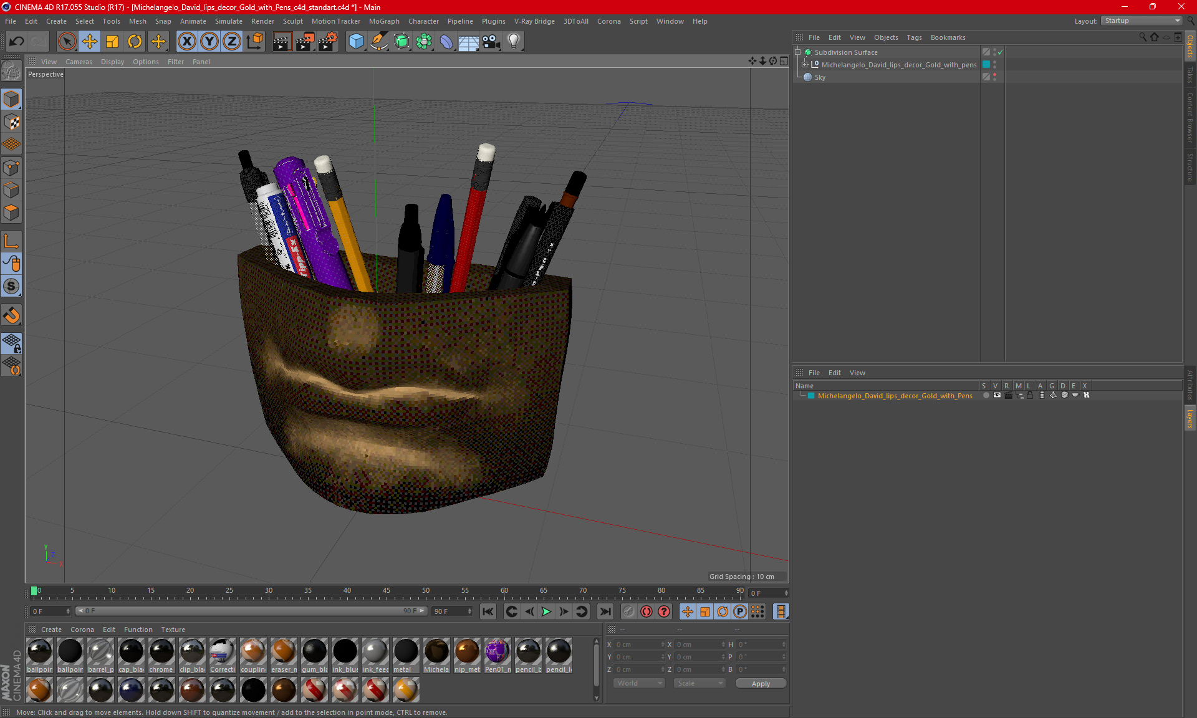The width and height of the screenshot is (1197, 718).
Task: Open the Array modeling objects icon
Action: click(x=424, y=42)
